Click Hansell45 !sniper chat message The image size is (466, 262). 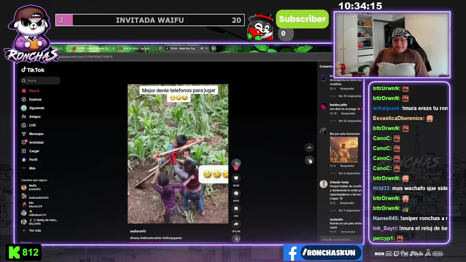(410, 218)
